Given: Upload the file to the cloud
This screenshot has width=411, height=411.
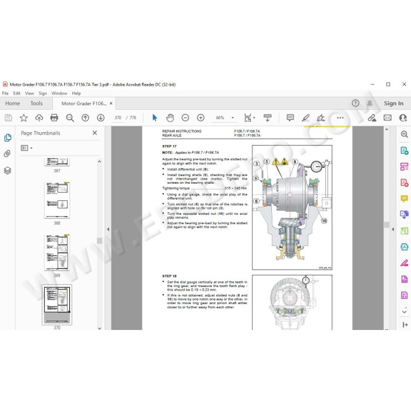Looking at the screenshot, I should [39, 117].
